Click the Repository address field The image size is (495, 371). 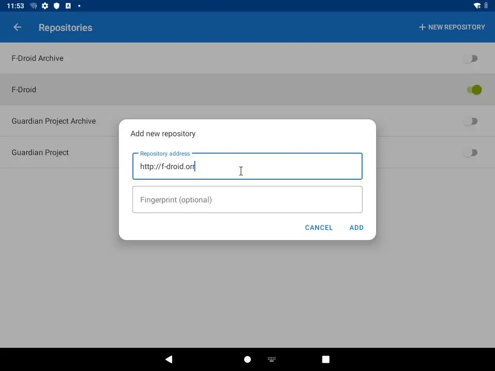click(247, 166)
